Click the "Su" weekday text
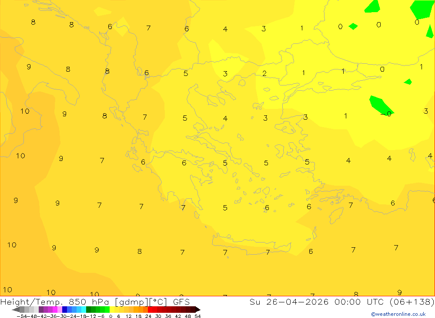This screenshot has height=318, width=435. click(254, 302)
